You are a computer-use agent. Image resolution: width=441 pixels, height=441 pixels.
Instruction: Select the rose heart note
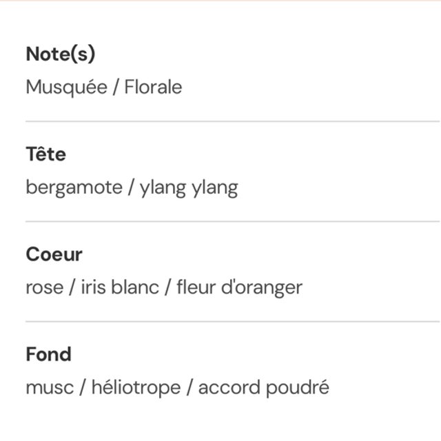pyautogui.click(x=43, y=287)
